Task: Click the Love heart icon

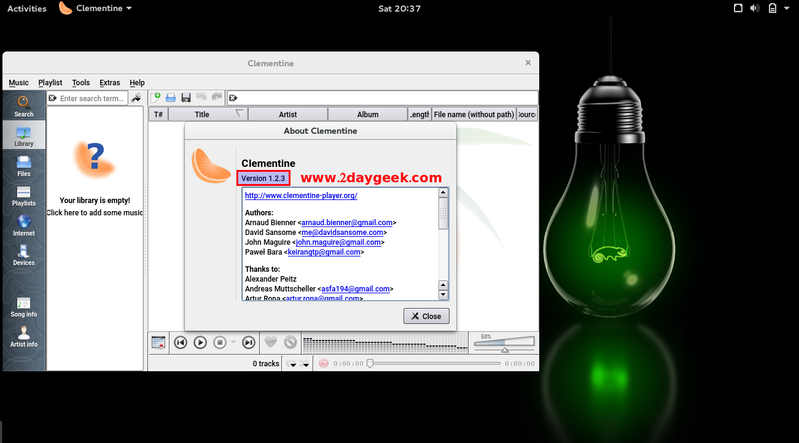Action: tap(271, 342)
